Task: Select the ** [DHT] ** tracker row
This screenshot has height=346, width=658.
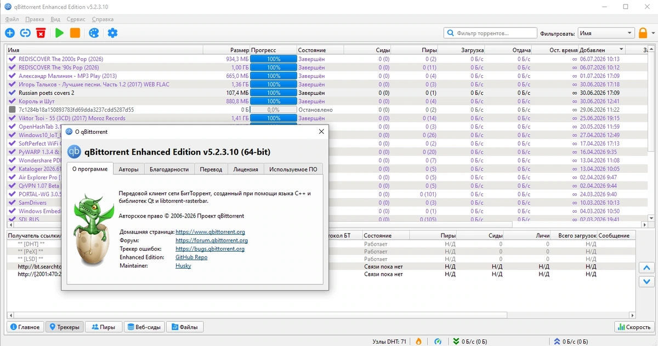Action: [322, 243]
